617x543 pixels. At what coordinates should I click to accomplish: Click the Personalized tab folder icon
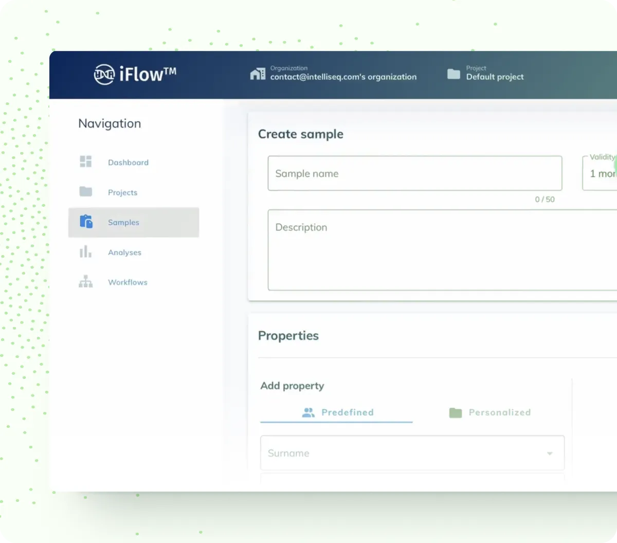(456, 412)
